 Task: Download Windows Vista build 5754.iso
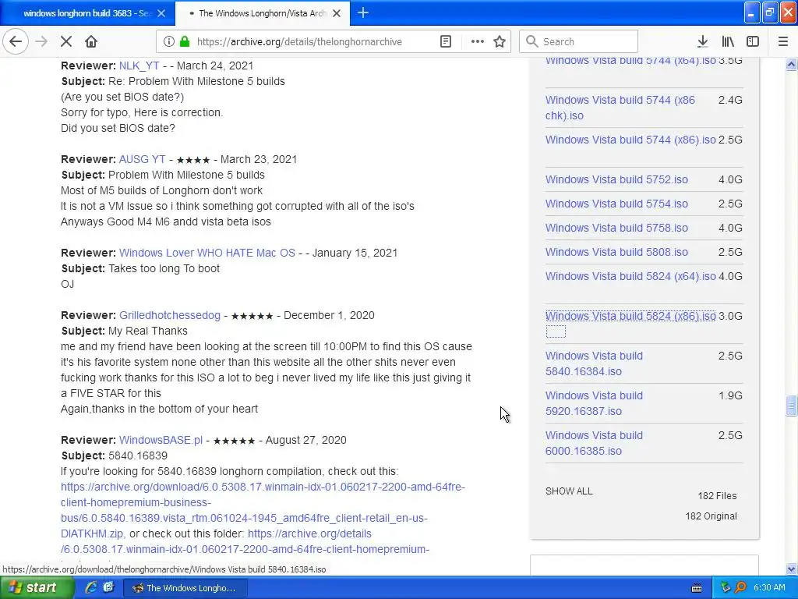tap(616, 204)
